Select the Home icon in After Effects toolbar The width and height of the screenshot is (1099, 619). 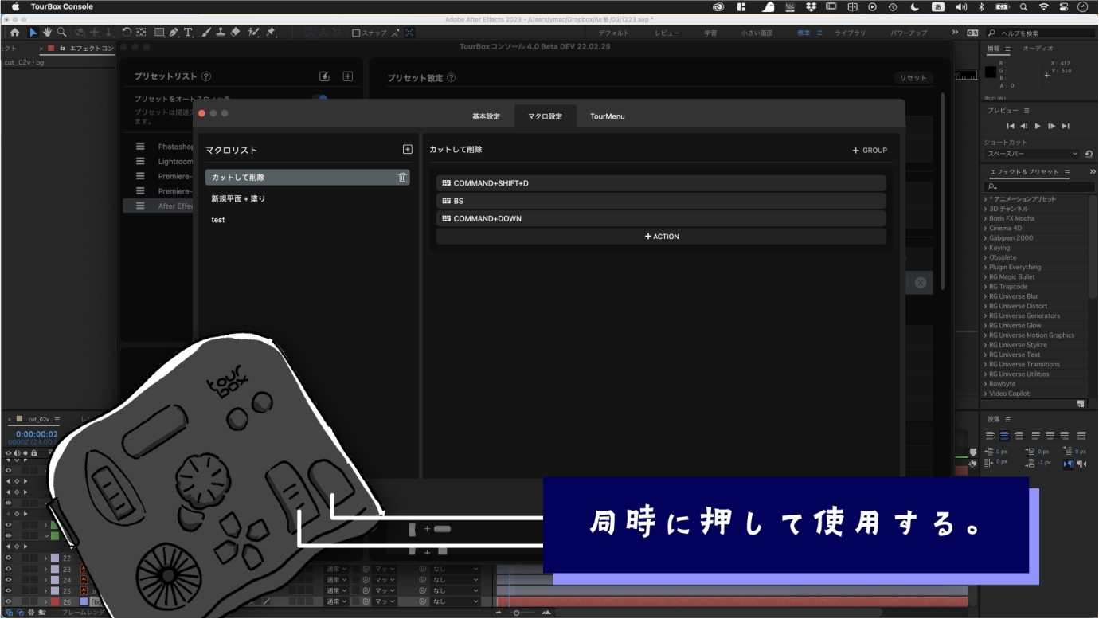coord(14,33)
